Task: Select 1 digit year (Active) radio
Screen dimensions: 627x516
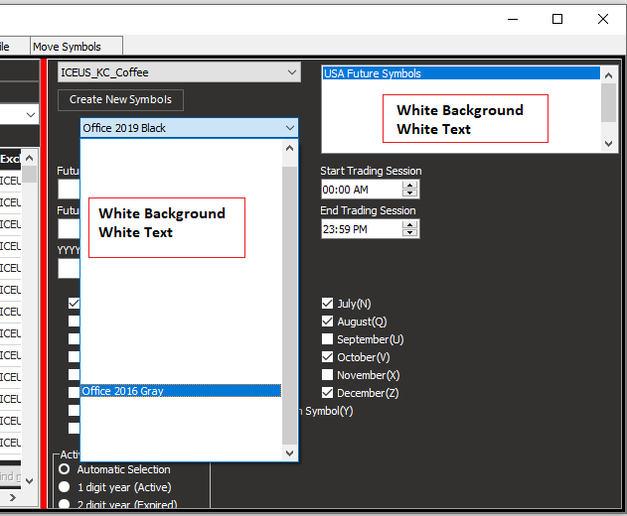Action: [x=64, y=487]
